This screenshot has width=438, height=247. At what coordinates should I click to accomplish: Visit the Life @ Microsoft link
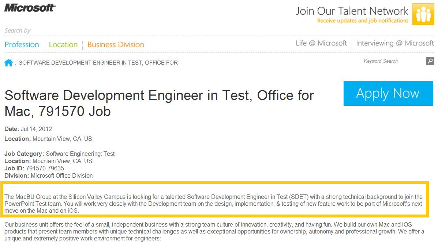(321, 43)
